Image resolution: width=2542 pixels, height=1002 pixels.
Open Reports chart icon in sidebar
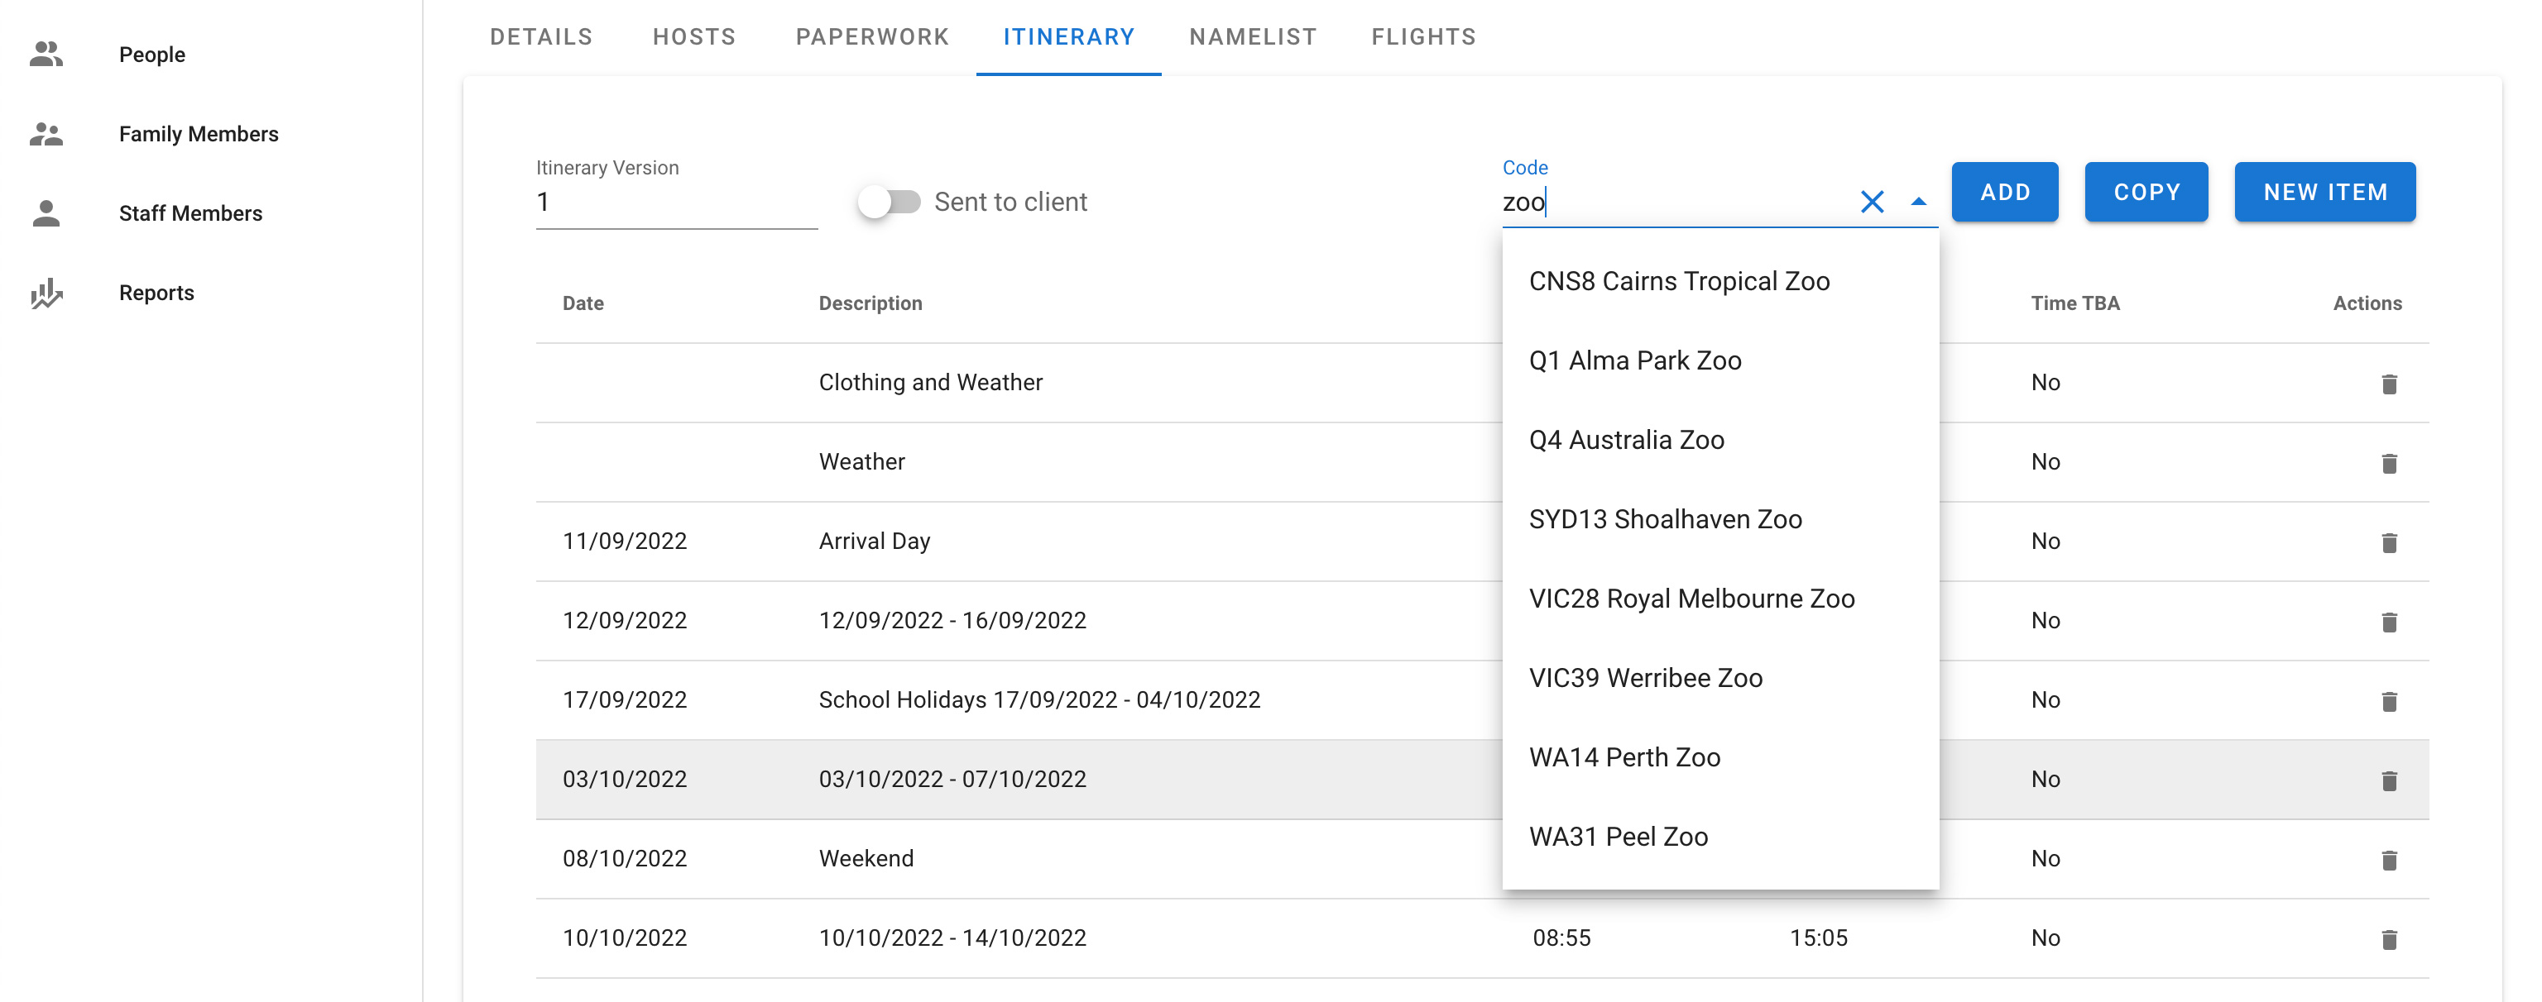point(46,293)
